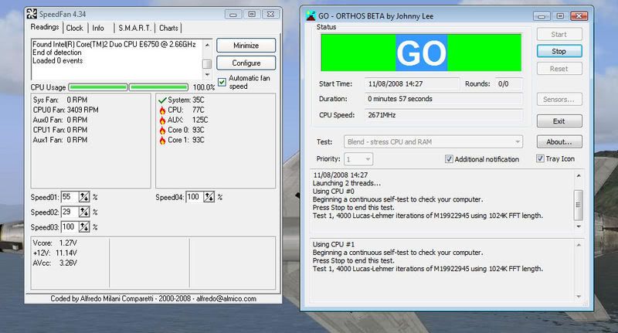Image resolution: width=618 pixels, height=333 pixels.
Task: Click the 'Loaded 0 events' log line
Action: click(x=57, y=61)
